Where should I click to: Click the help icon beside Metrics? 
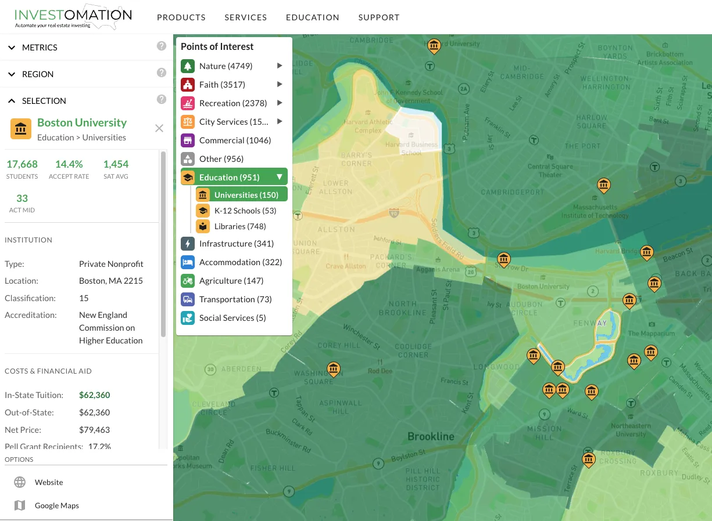tap(162, 46)
